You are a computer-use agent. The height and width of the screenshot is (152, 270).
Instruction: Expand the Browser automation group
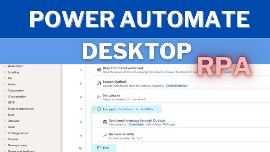[x=5, y=109]
